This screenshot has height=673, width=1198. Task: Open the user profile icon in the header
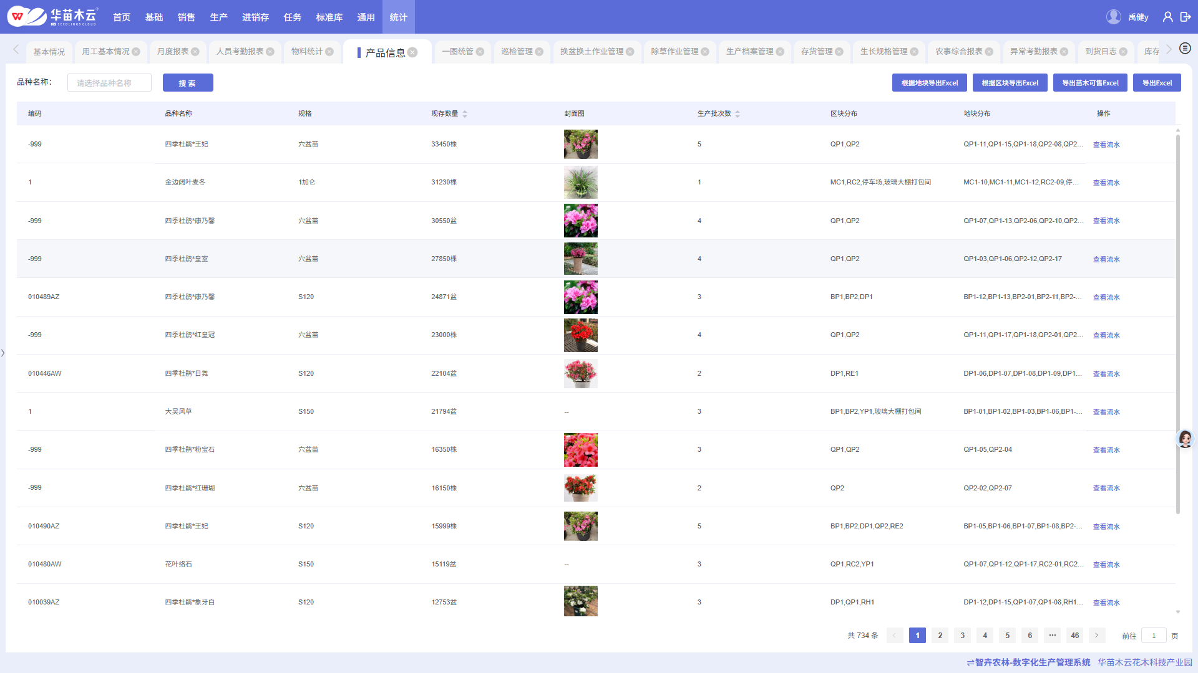pos(1167,17)
